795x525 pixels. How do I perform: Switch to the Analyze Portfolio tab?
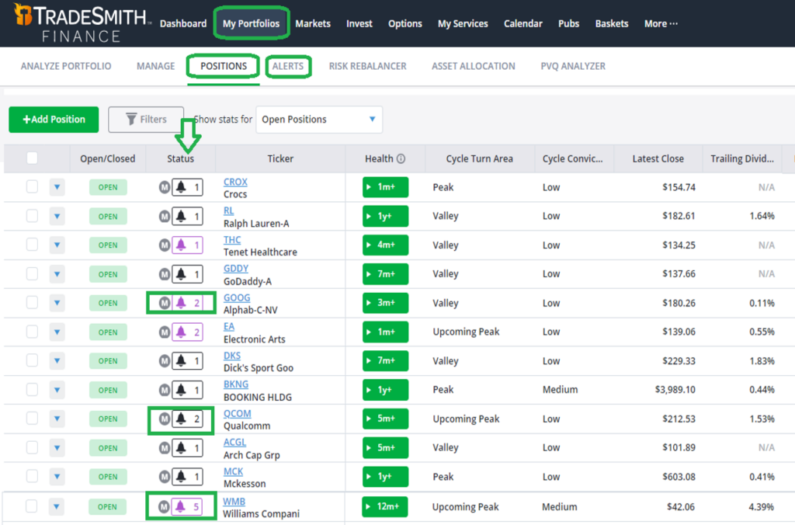coord(66,66)
